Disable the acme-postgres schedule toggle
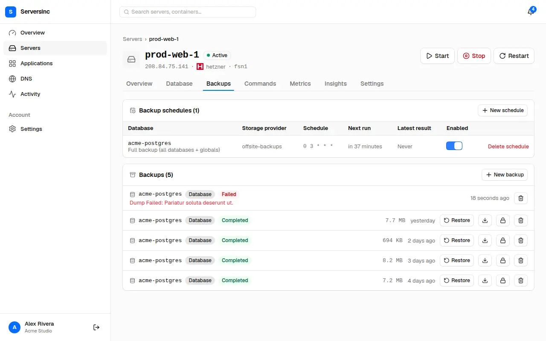The width and height of the screenshot is (546, 341). 454,146
